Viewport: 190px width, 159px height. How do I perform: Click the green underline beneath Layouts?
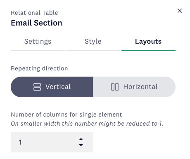148,51
